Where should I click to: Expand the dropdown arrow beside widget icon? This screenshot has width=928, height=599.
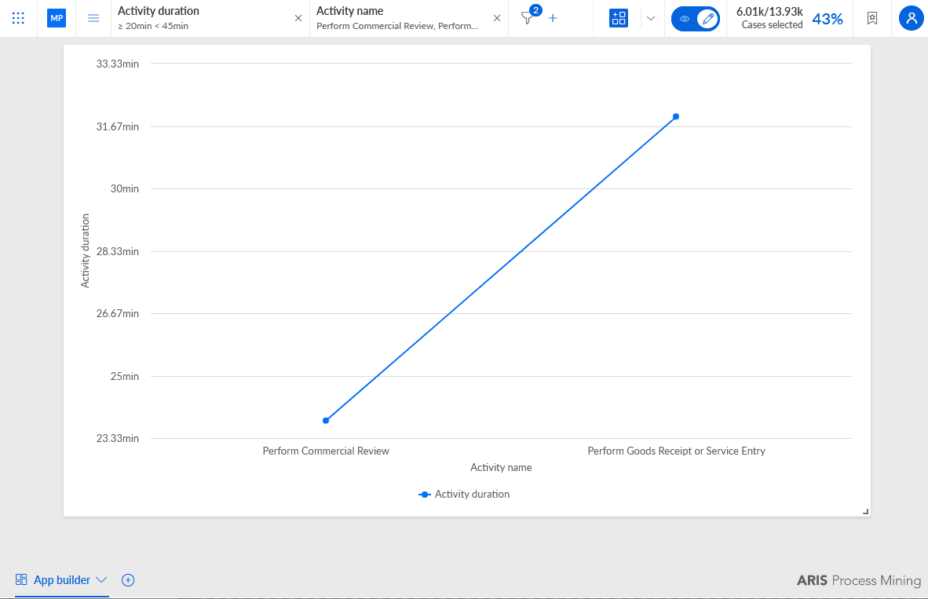(651, 18)
